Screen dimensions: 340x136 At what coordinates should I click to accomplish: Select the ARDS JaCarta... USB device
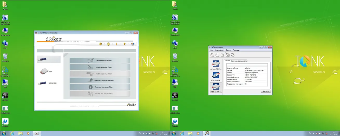pos(216,77)
